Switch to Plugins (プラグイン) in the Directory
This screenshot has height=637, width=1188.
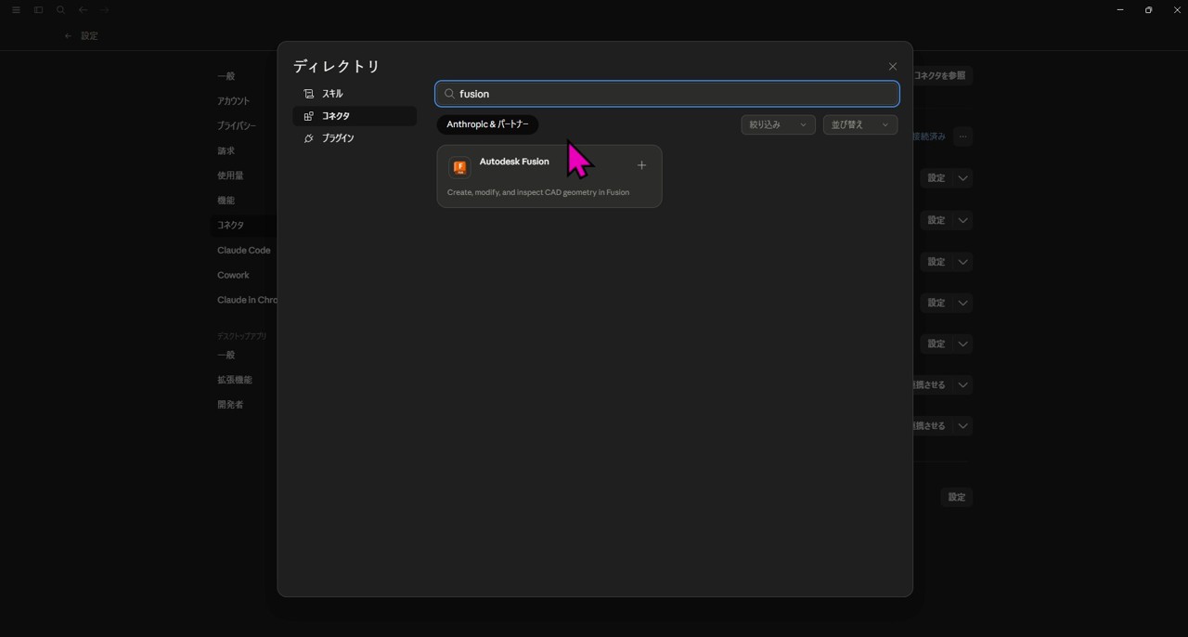[x=337, y=137]
